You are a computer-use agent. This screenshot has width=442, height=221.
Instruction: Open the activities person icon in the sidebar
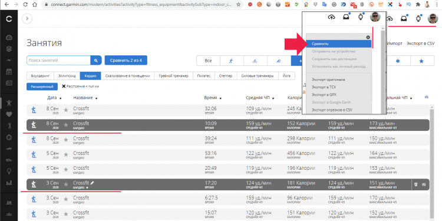pos(9,103)
